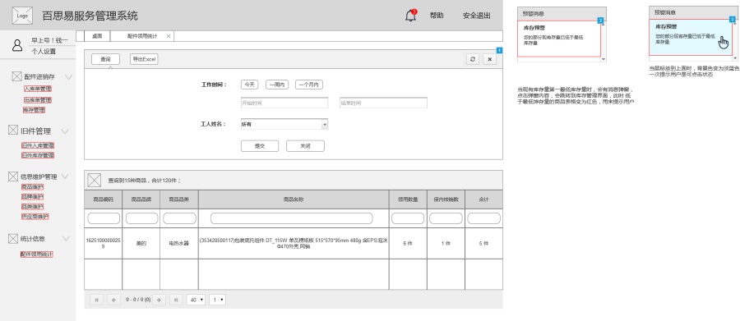The width and height of the screenshot is (740, 321).
Task: Click the refresh icon in query panel
Action: tap(473, 59)
